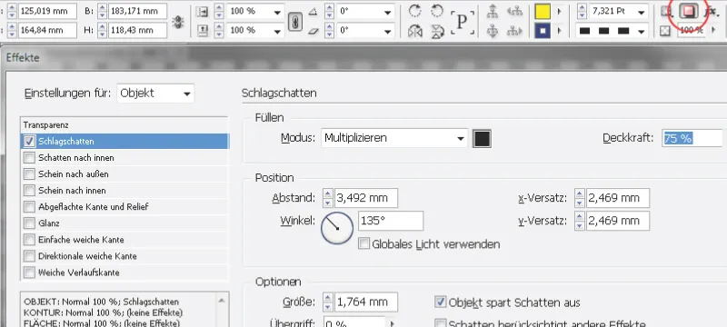Click the Abstand 3,492 mm field
The height and width of the screenshot is (327, 727).
coord(366,198)
